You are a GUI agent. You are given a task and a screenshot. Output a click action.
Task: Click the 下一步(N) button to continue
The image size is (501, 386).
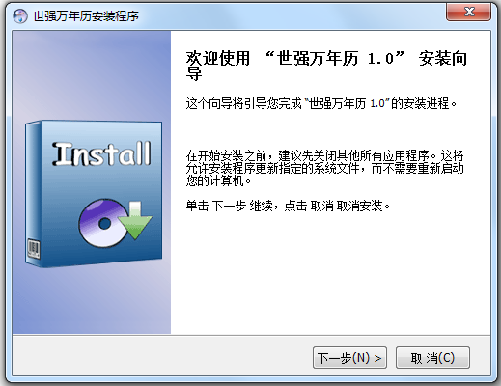tap(349, 357)
